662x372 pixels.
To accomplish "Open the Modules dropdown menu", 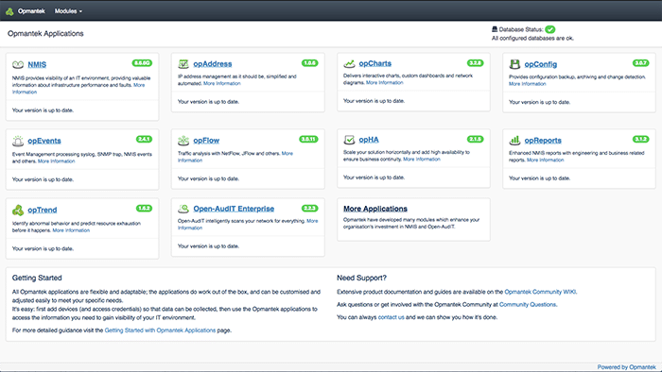I will pos(68,11).
